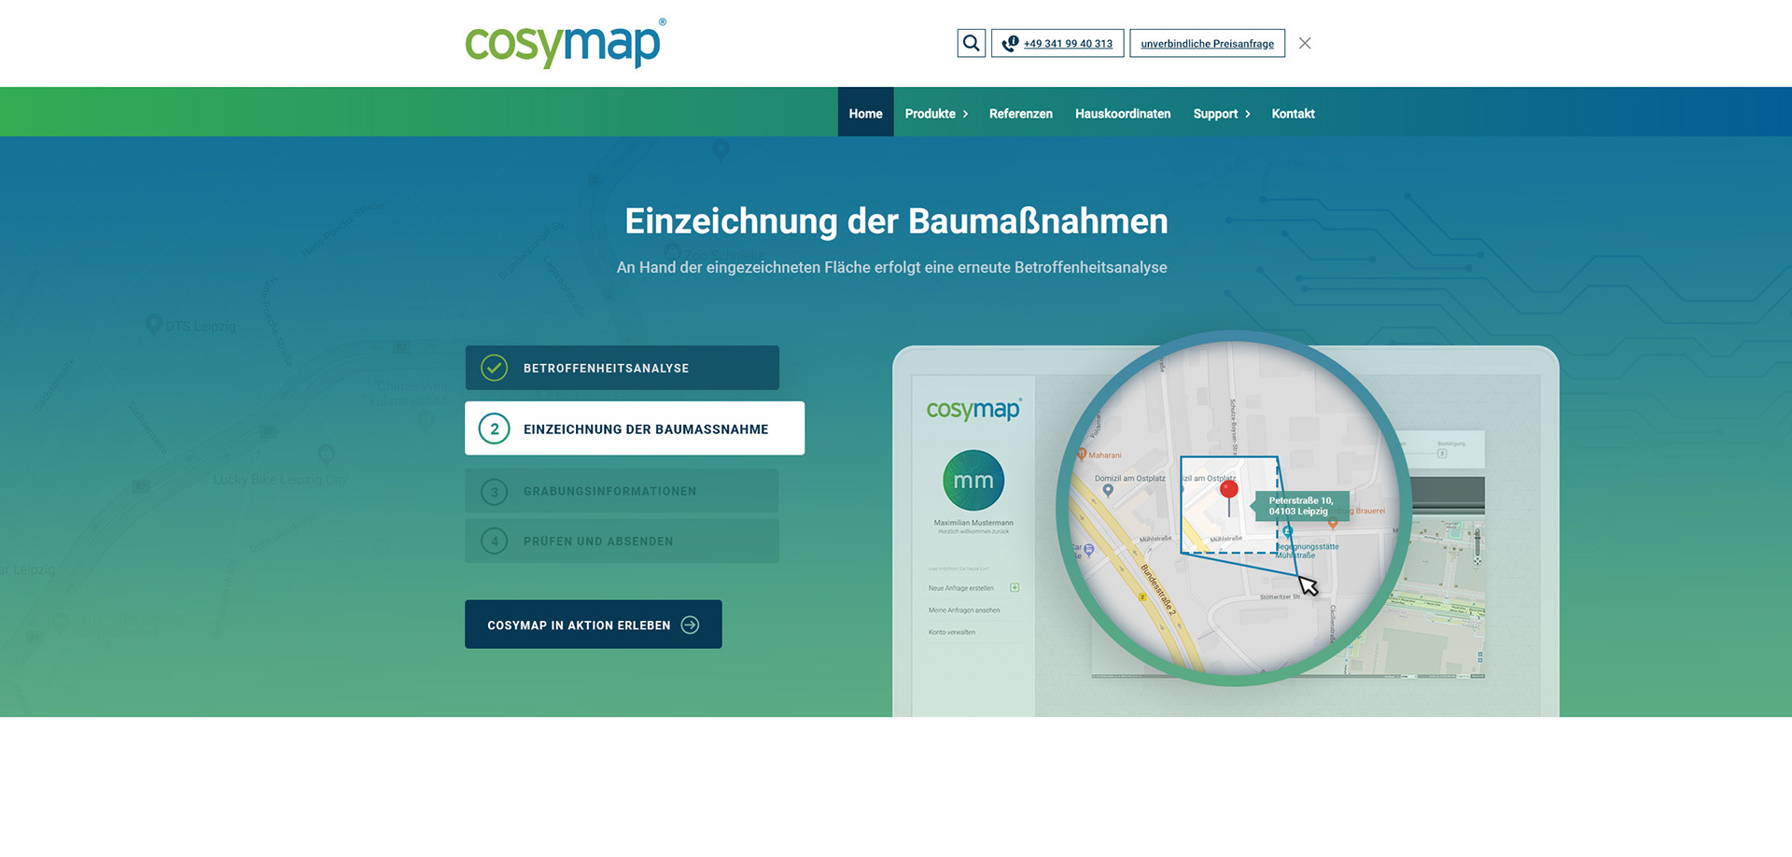Screen dimensions: 1792x857
Task: Select the Betroffenheitsanalyse step
Action: coord(622,368)
